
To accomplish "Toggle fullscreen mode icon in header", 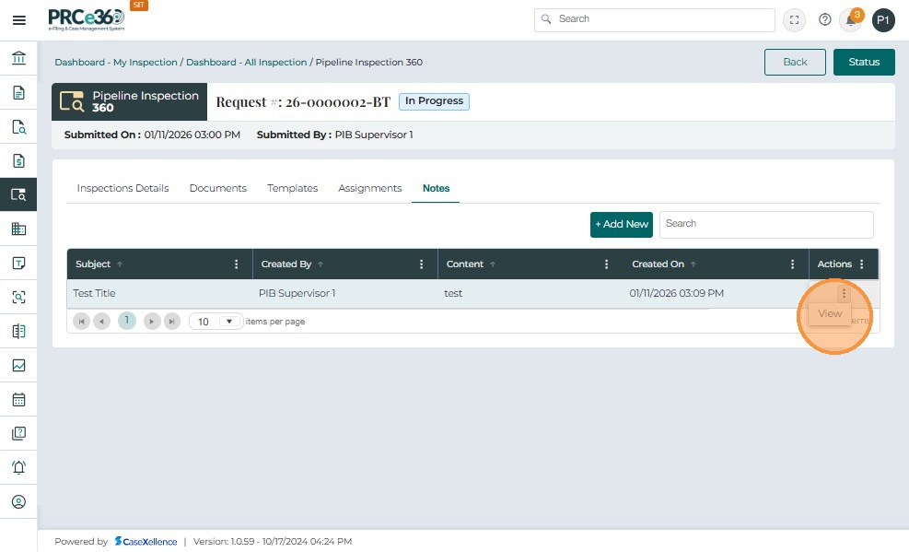I will tap(794, 20).
